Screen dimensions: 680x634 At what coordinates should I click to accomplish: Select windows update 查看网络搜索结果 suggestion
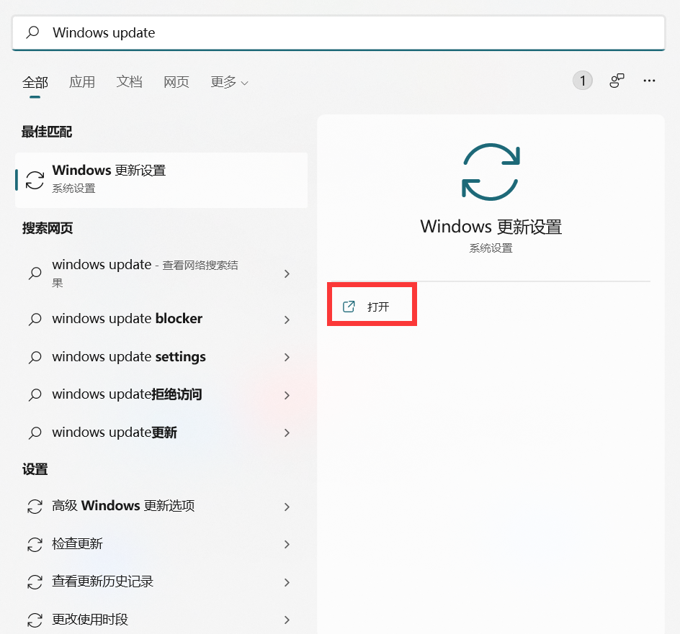click(161, 273)
